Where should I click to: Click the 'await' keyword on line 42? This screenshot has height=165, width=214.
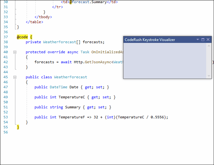[66, 62]
